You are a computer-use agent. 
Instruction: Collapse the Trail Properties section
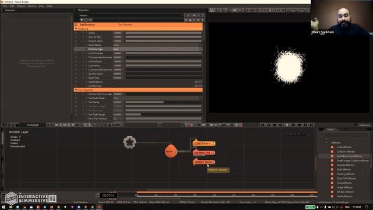pyautogui.click(x=76, y=90)
